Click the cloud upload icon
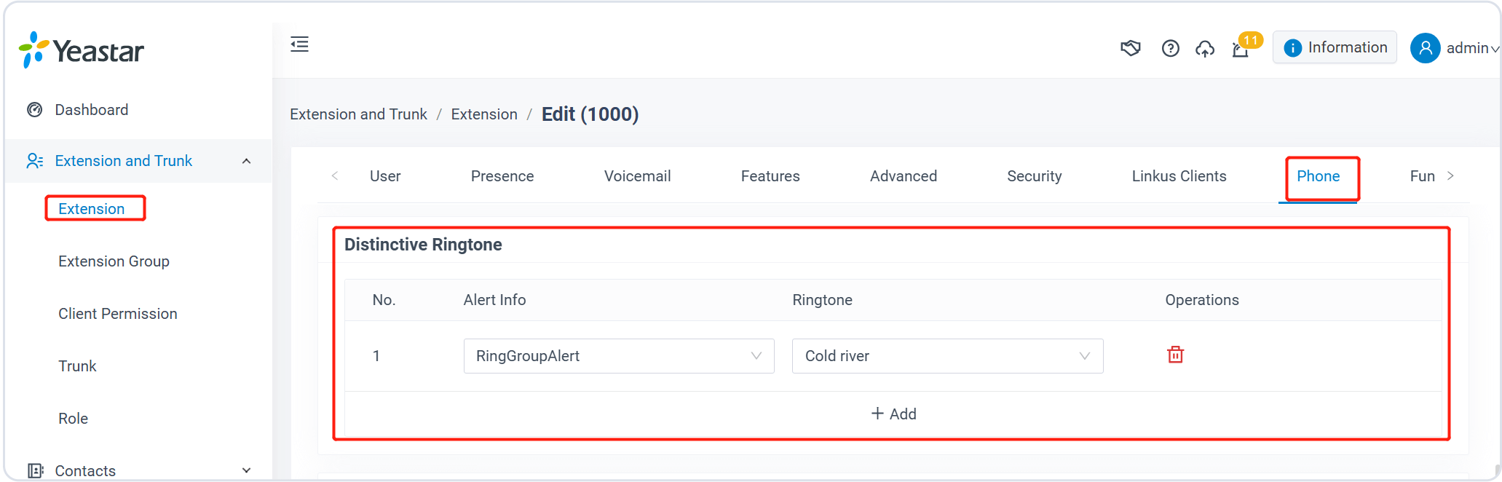The image size is (1502, 482). pyautogui.click(x=1205, y=49)
